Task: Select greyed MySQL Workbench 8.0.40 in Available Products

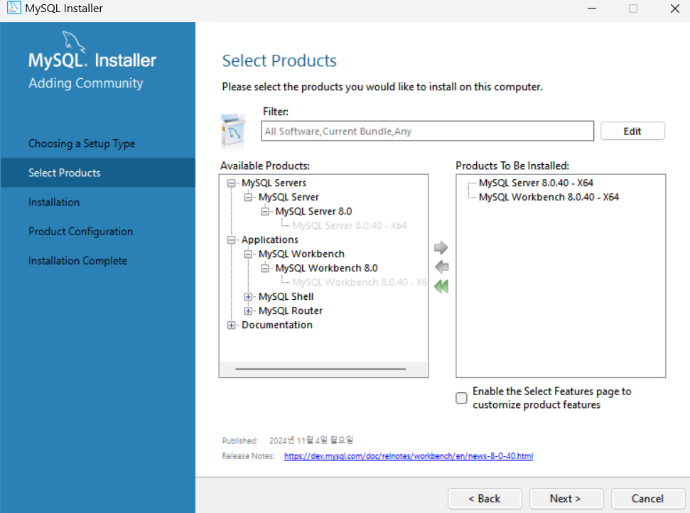Action: pos(360,283)
